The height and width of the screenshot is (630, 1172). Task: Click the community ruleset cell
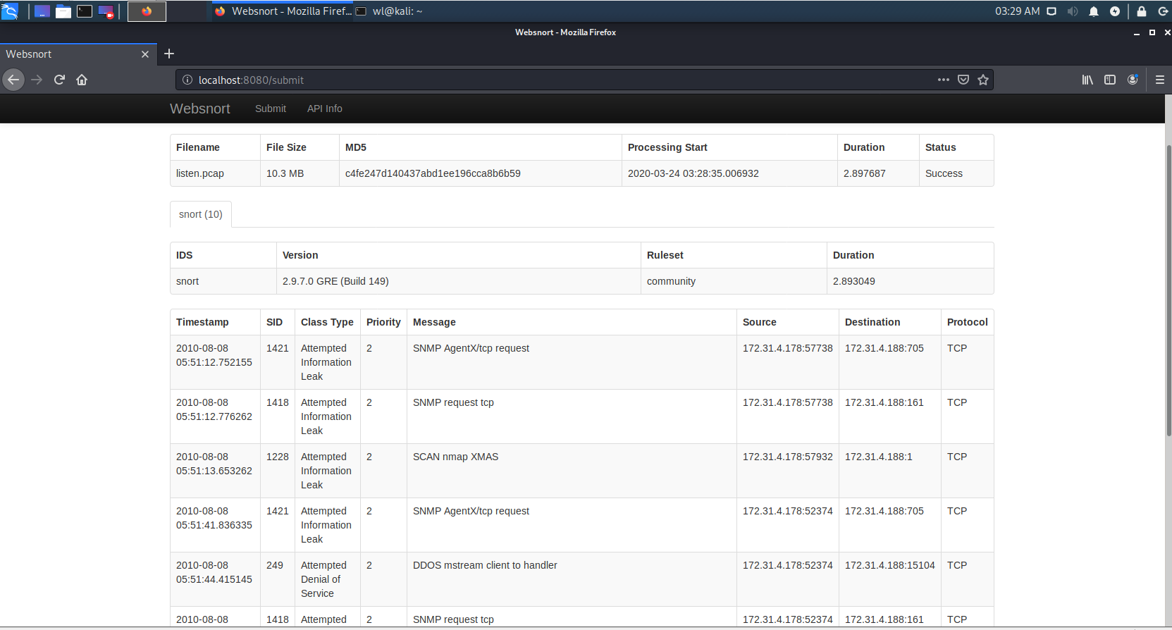tap(734, 281)
